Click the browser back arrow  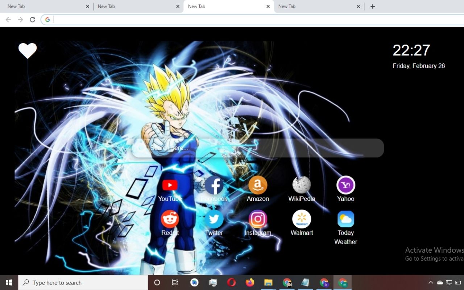click(x=8, y=20)
